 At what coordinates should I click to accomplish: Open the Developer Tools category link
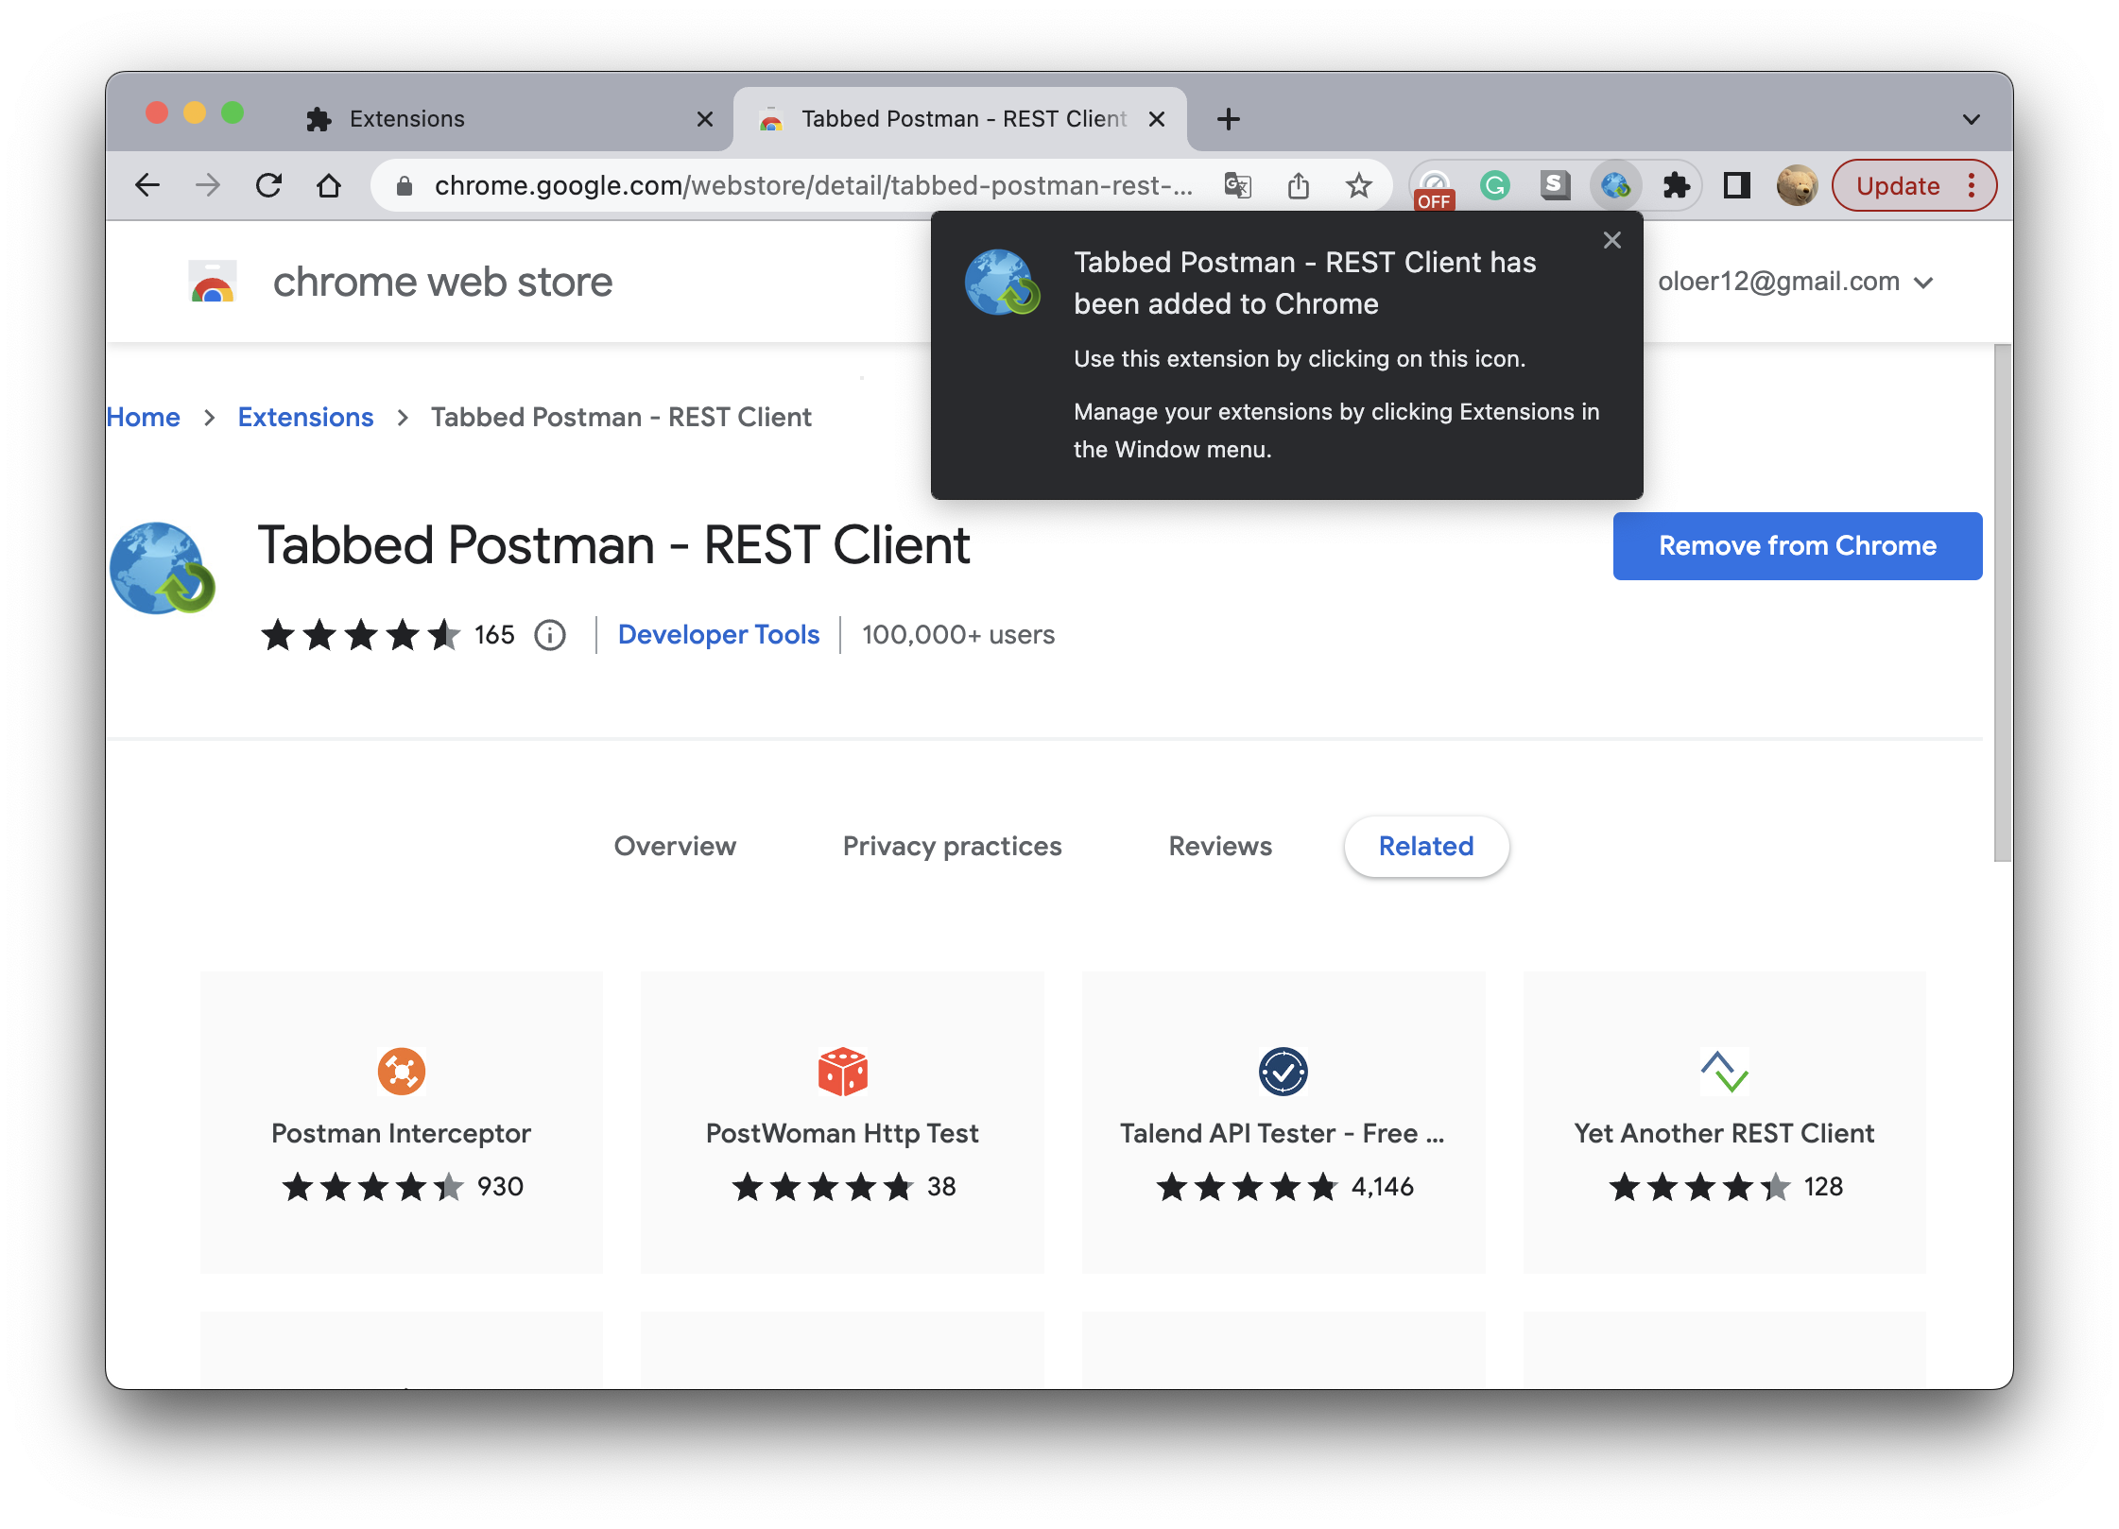tap(718, 635)
